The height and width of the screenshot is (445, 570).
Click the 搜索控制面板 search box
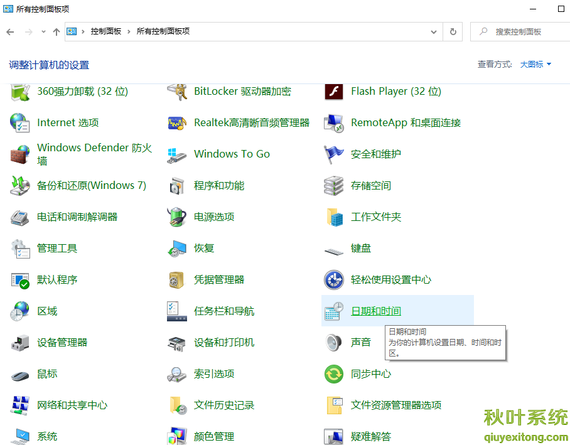520,32
